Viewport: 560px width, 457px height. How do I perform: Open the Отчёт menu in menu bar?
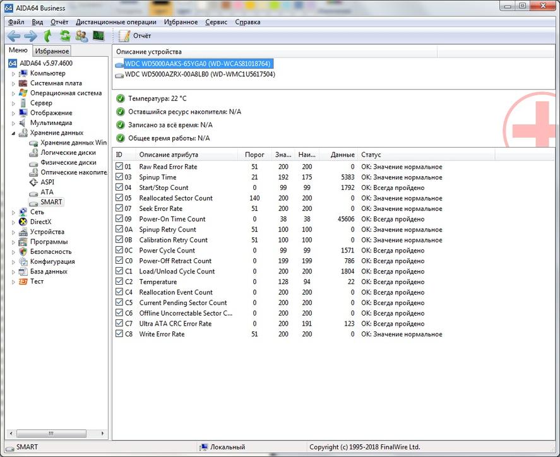point(59,22)
